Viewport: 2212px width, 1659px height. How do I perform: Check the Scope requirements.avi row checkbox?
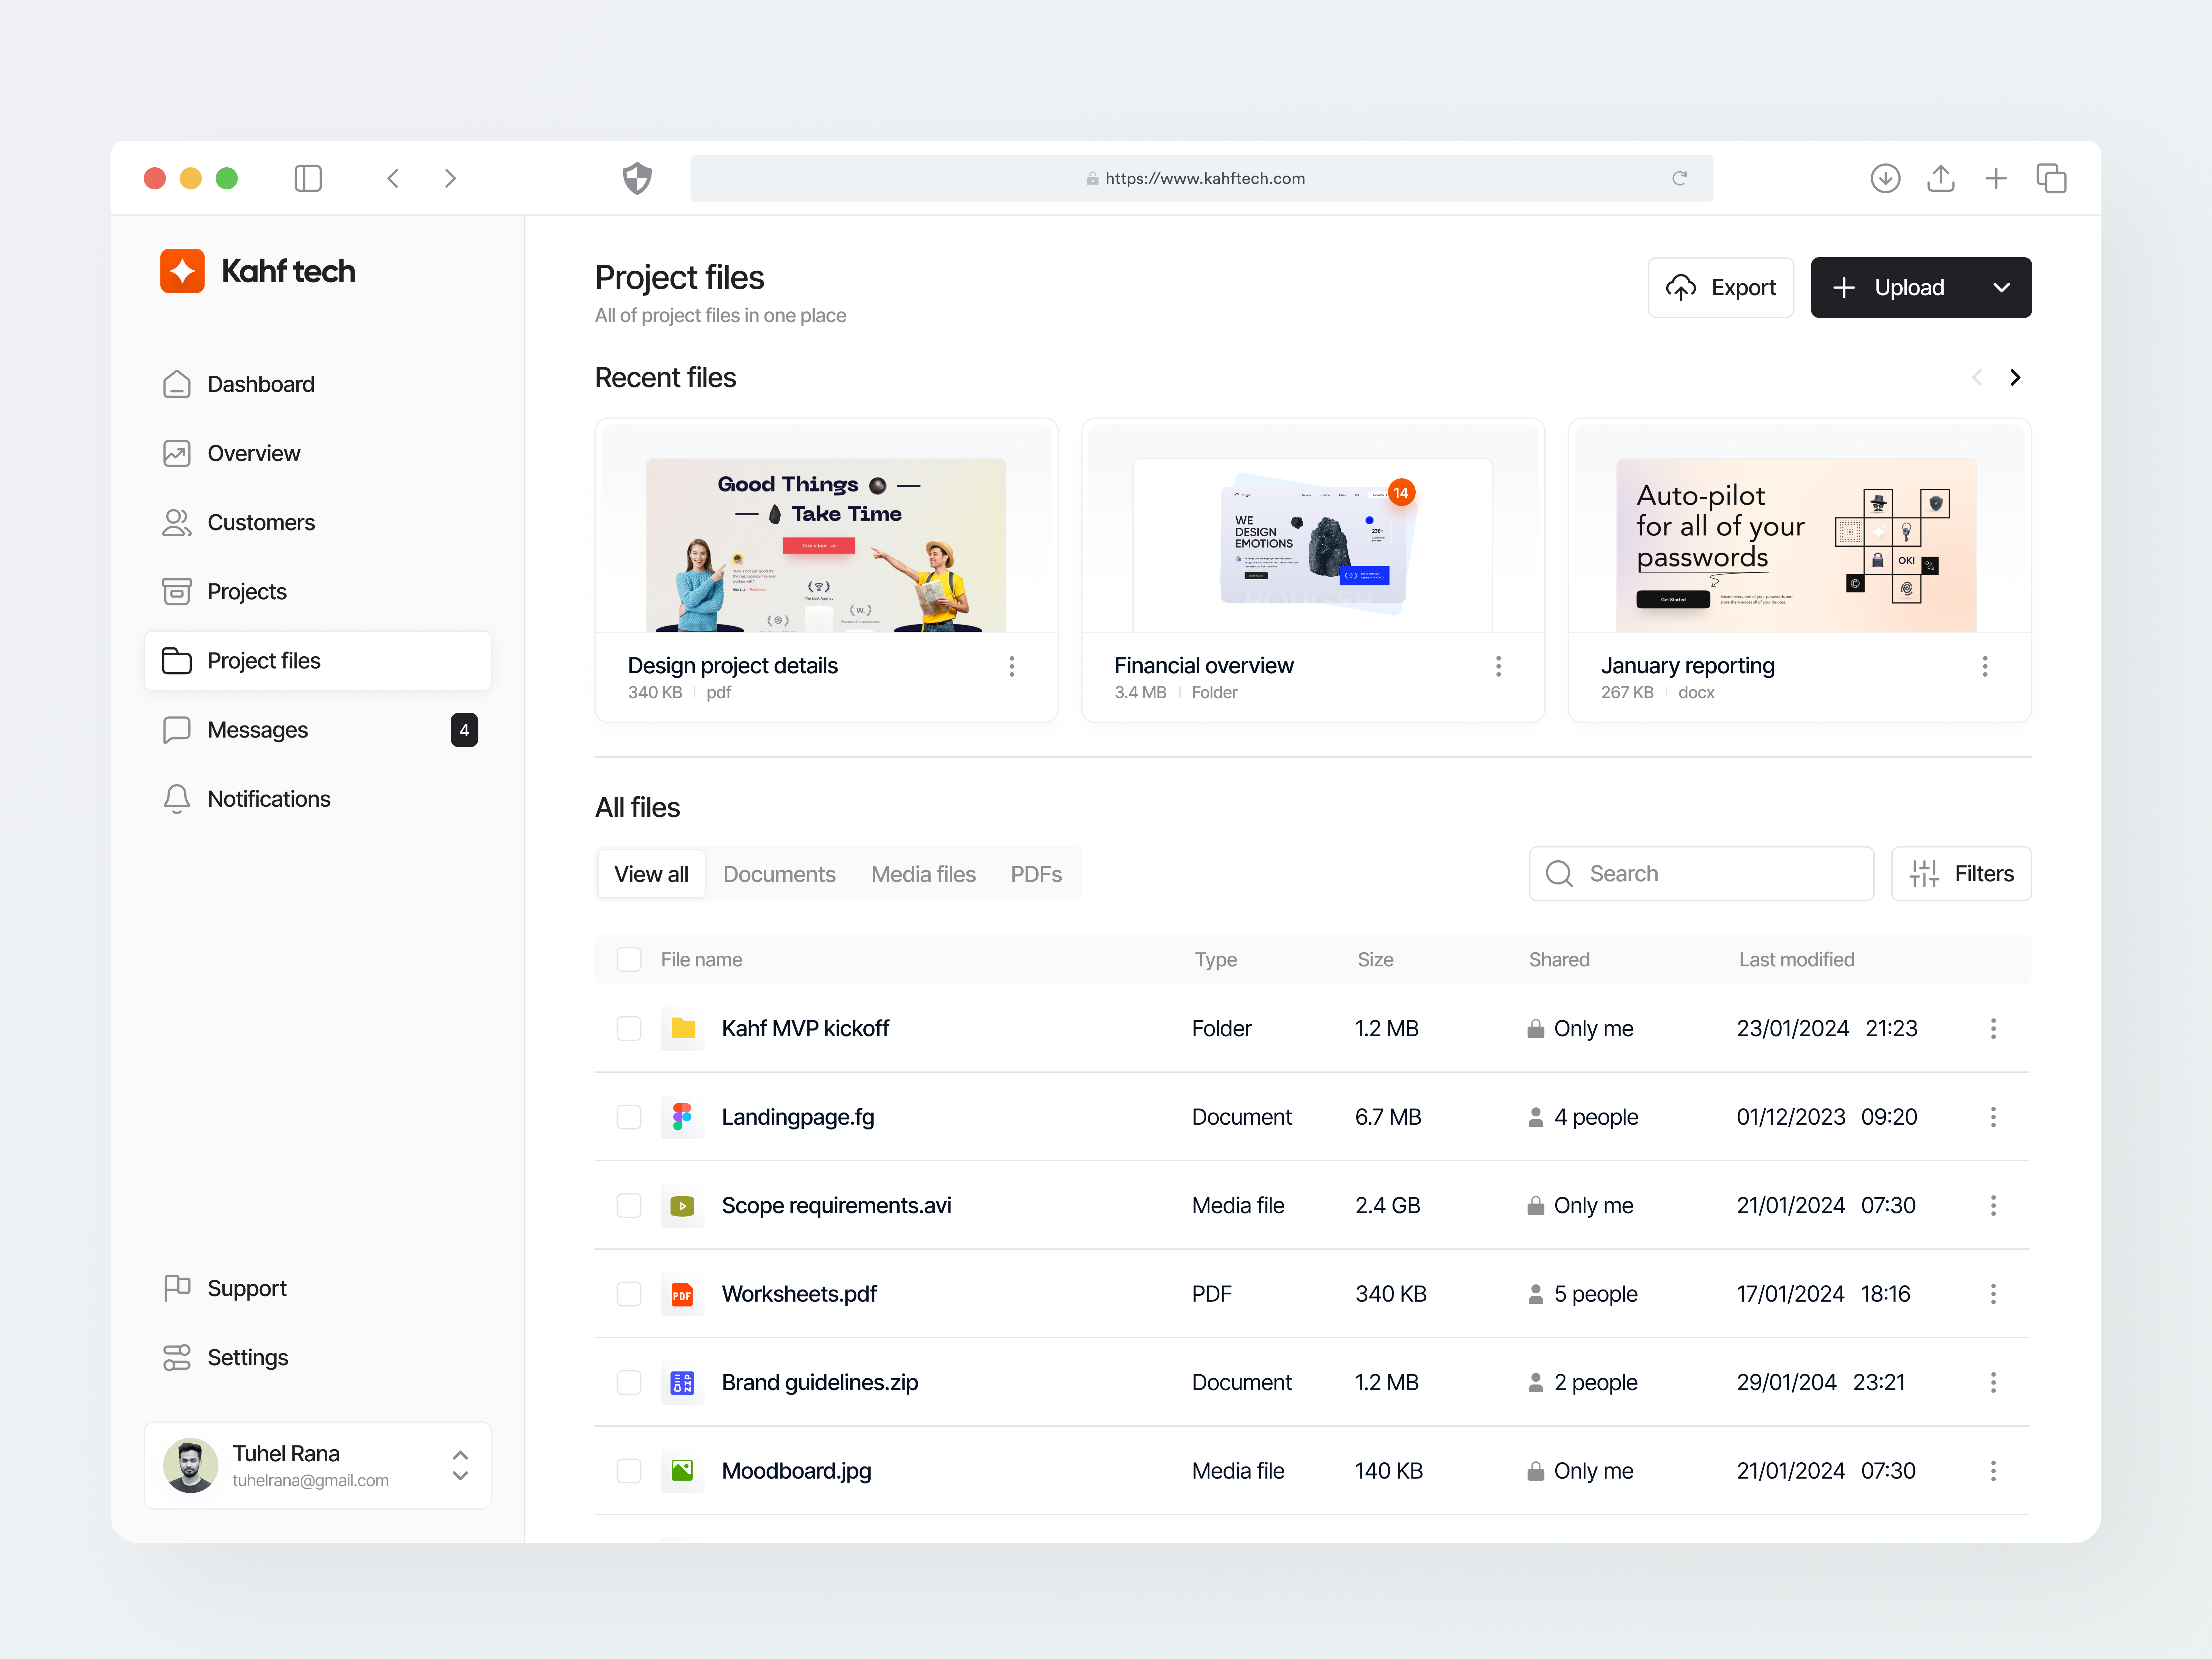pyautogui.click(x=629, y=1205)
